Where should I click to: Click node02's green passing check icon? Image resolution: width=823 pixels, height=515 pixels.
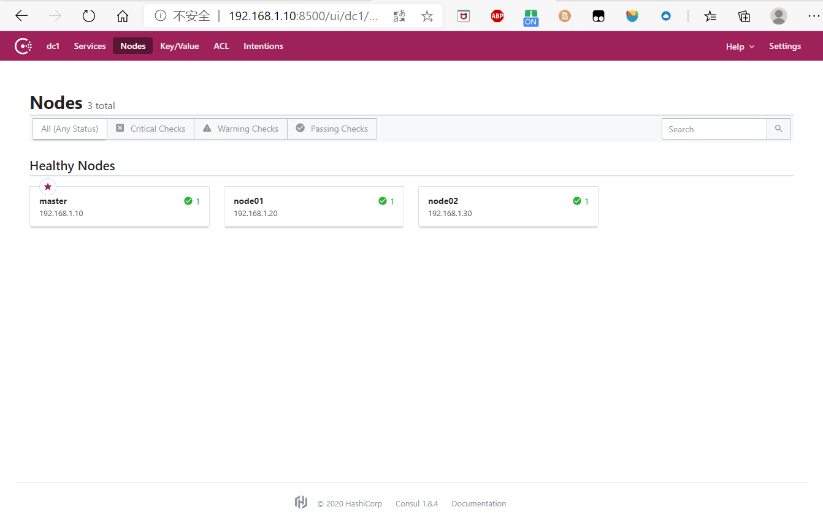(x=577, y=201)
